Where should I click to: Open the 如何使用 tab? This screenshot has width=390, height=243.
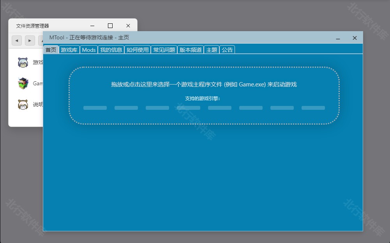(138, 50)
